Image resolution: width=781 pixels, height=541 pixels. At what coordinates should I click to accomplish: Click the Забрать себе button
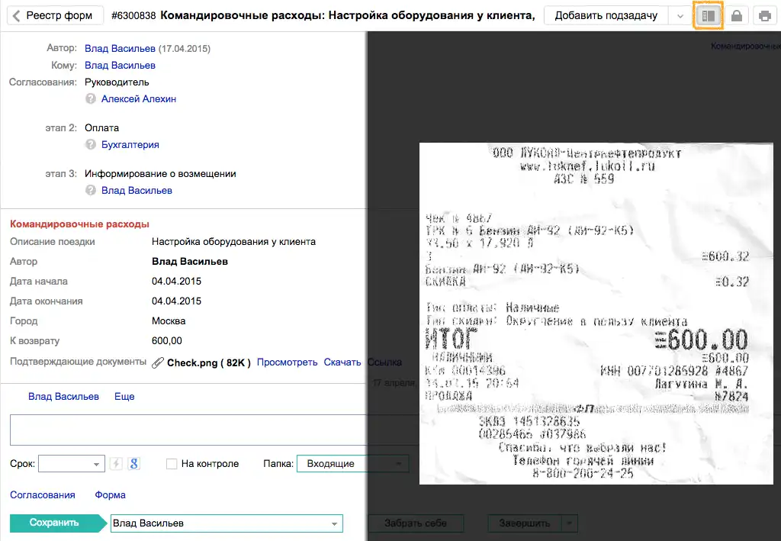416,523
